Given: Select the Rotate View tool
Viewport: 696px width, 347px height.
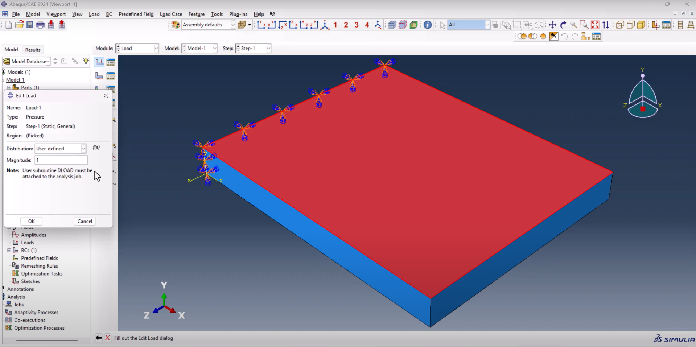Looking at the screenshot, I should (563, 25).
